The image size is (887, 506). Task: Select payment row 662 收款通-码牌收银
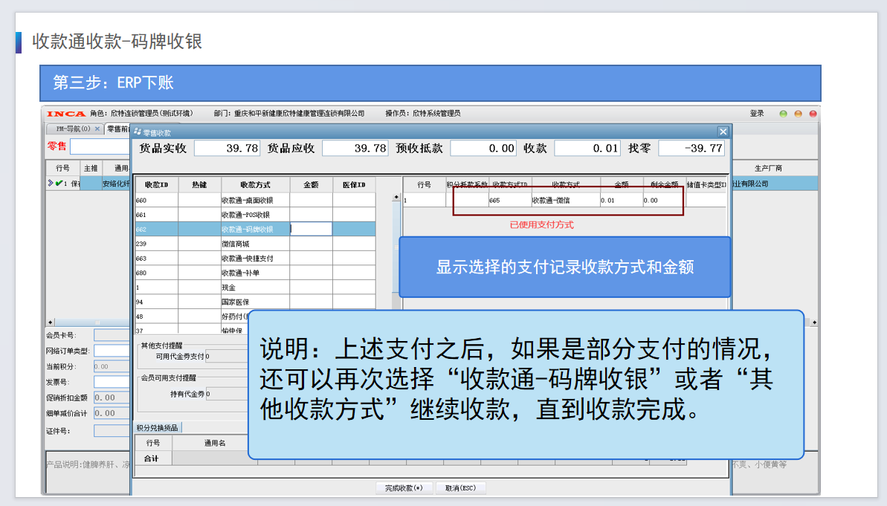click(x=255, y=229)
